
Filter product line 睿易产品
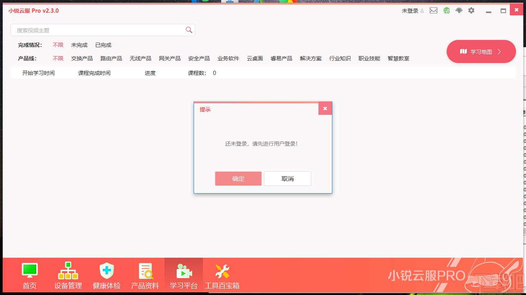tap(281, 58)
